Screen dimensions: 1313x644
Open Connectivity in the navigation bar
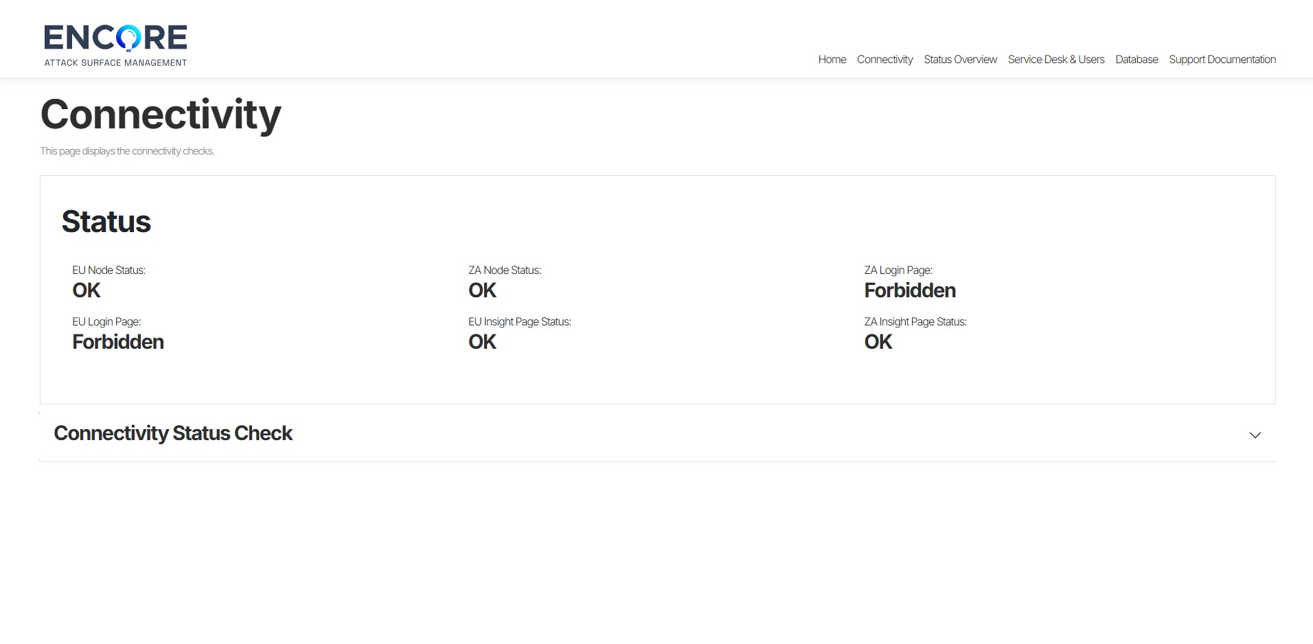click(884, 60)
